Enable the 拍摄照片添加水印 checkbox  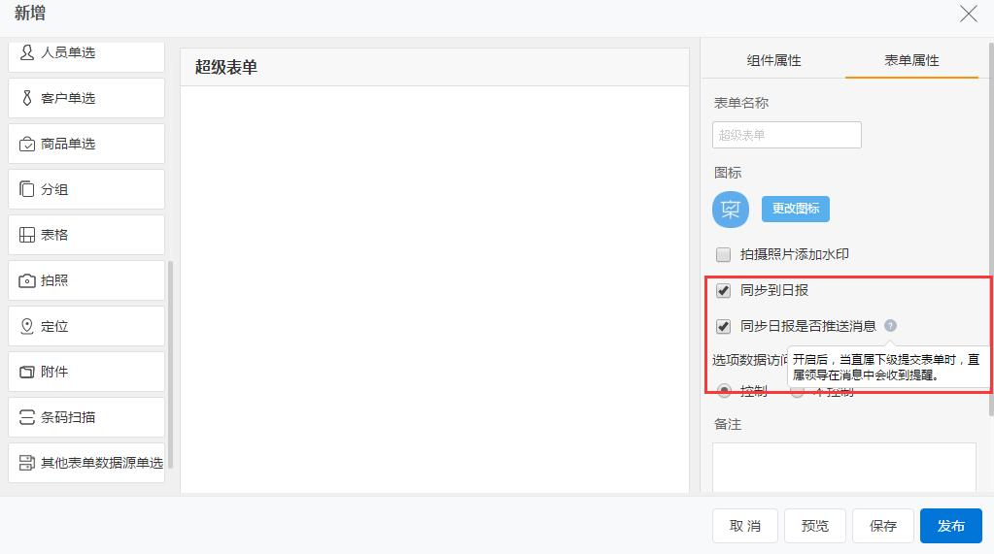(x=723, y=255)
